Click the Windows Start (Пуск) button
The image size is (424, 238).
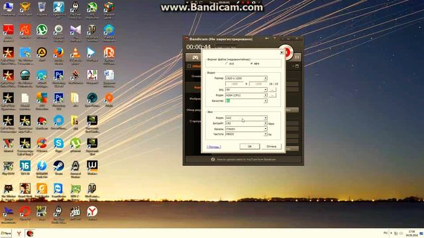point(6,233)
